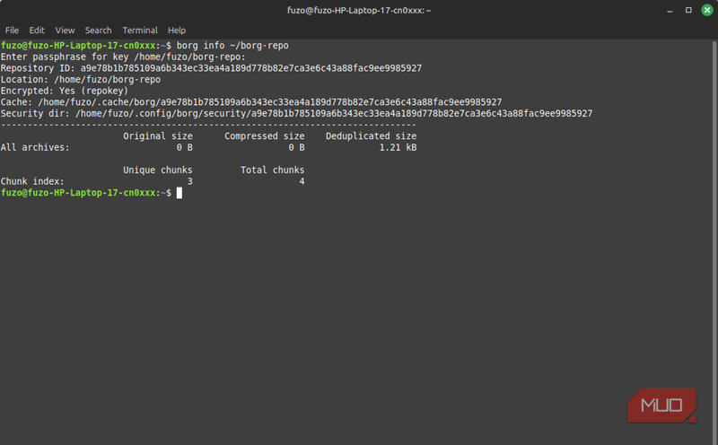Click the terminal cursor at the last prompt

click(x=179, y=193)
